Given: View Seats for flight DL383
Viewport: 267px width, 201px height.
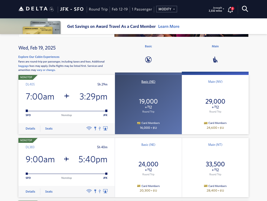Looking at the screenshot, I should (49, 192).
